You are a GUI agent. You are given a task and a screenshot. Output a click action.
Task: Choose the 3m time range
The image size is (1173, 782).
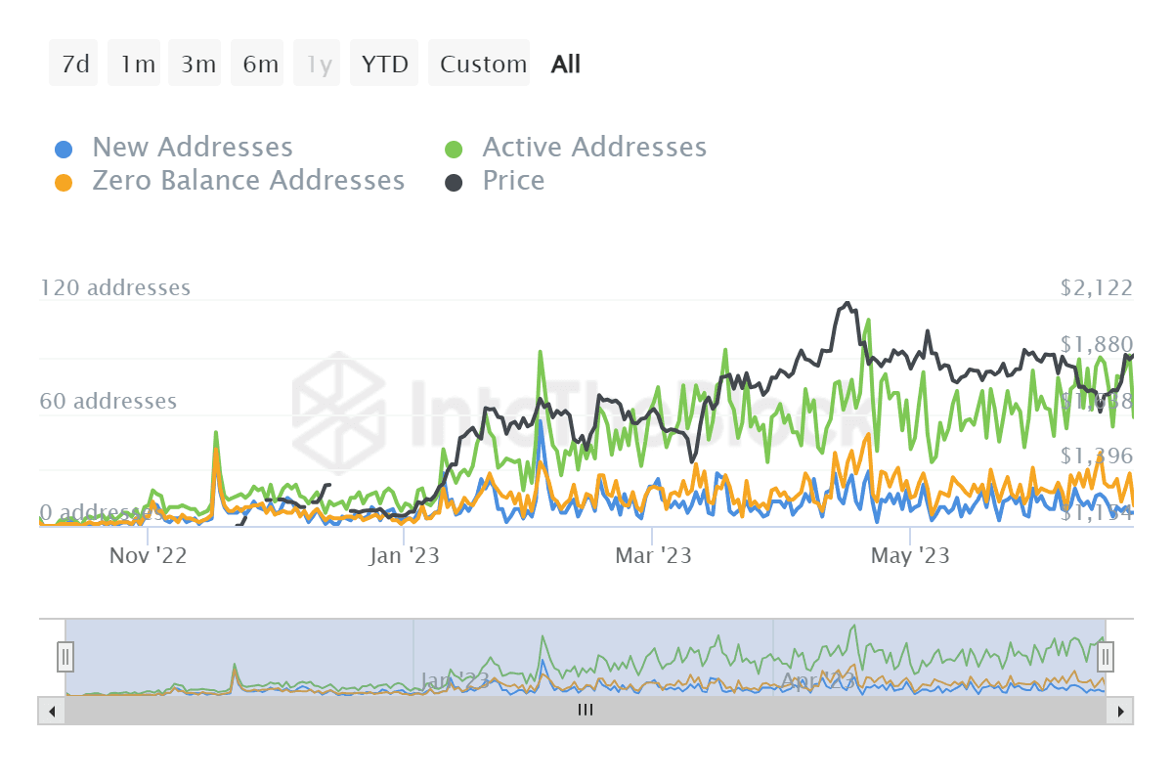(197, 65)
